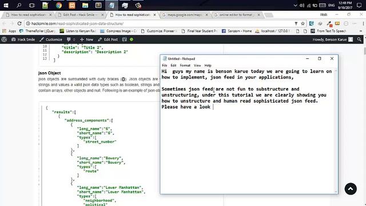Image resolution: width=366 pixels, height=206 pixels.
Task: Open the Windows Start menu
Action: coord(6,5)
